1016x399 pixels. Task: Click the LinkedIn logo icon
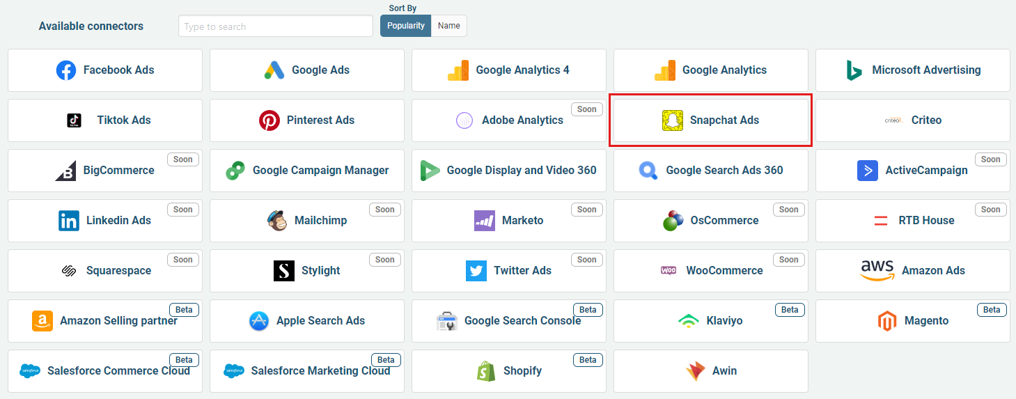point(69,221)
